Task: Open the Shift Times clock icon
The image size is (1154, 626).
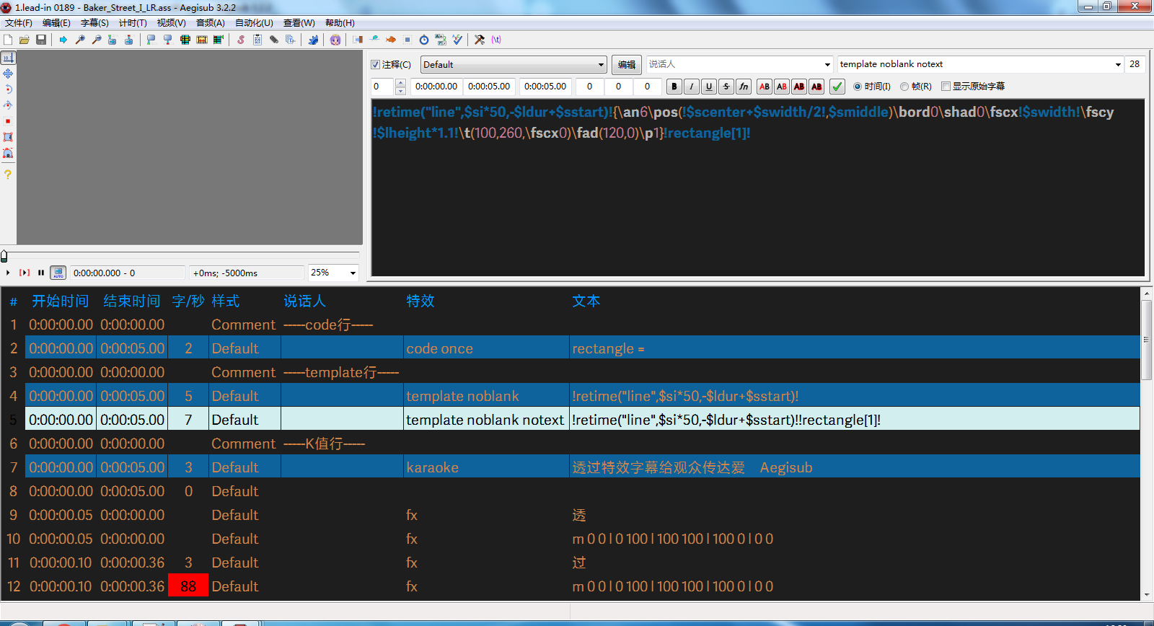Action: point(424,40)
